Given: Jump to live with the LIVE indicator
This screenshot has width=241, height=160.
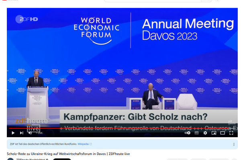Looking at the screenshot, I should click(39, 133).
